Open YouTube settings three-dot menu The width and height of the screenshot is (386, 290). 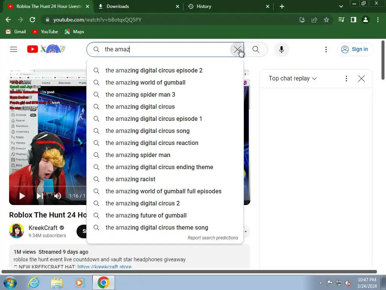click(x=326, y=49)
